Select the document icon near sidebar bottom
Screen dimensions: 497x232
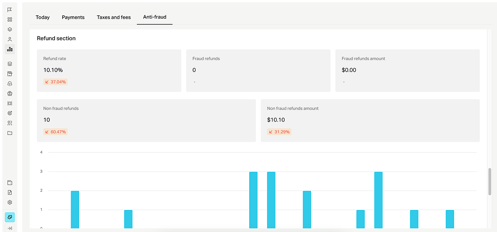pos(10,193)
